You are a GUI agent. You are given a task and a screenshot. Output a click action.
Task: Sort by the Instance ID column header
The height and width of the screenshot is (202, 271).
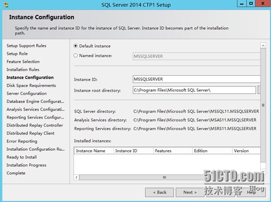click(134, 151)
